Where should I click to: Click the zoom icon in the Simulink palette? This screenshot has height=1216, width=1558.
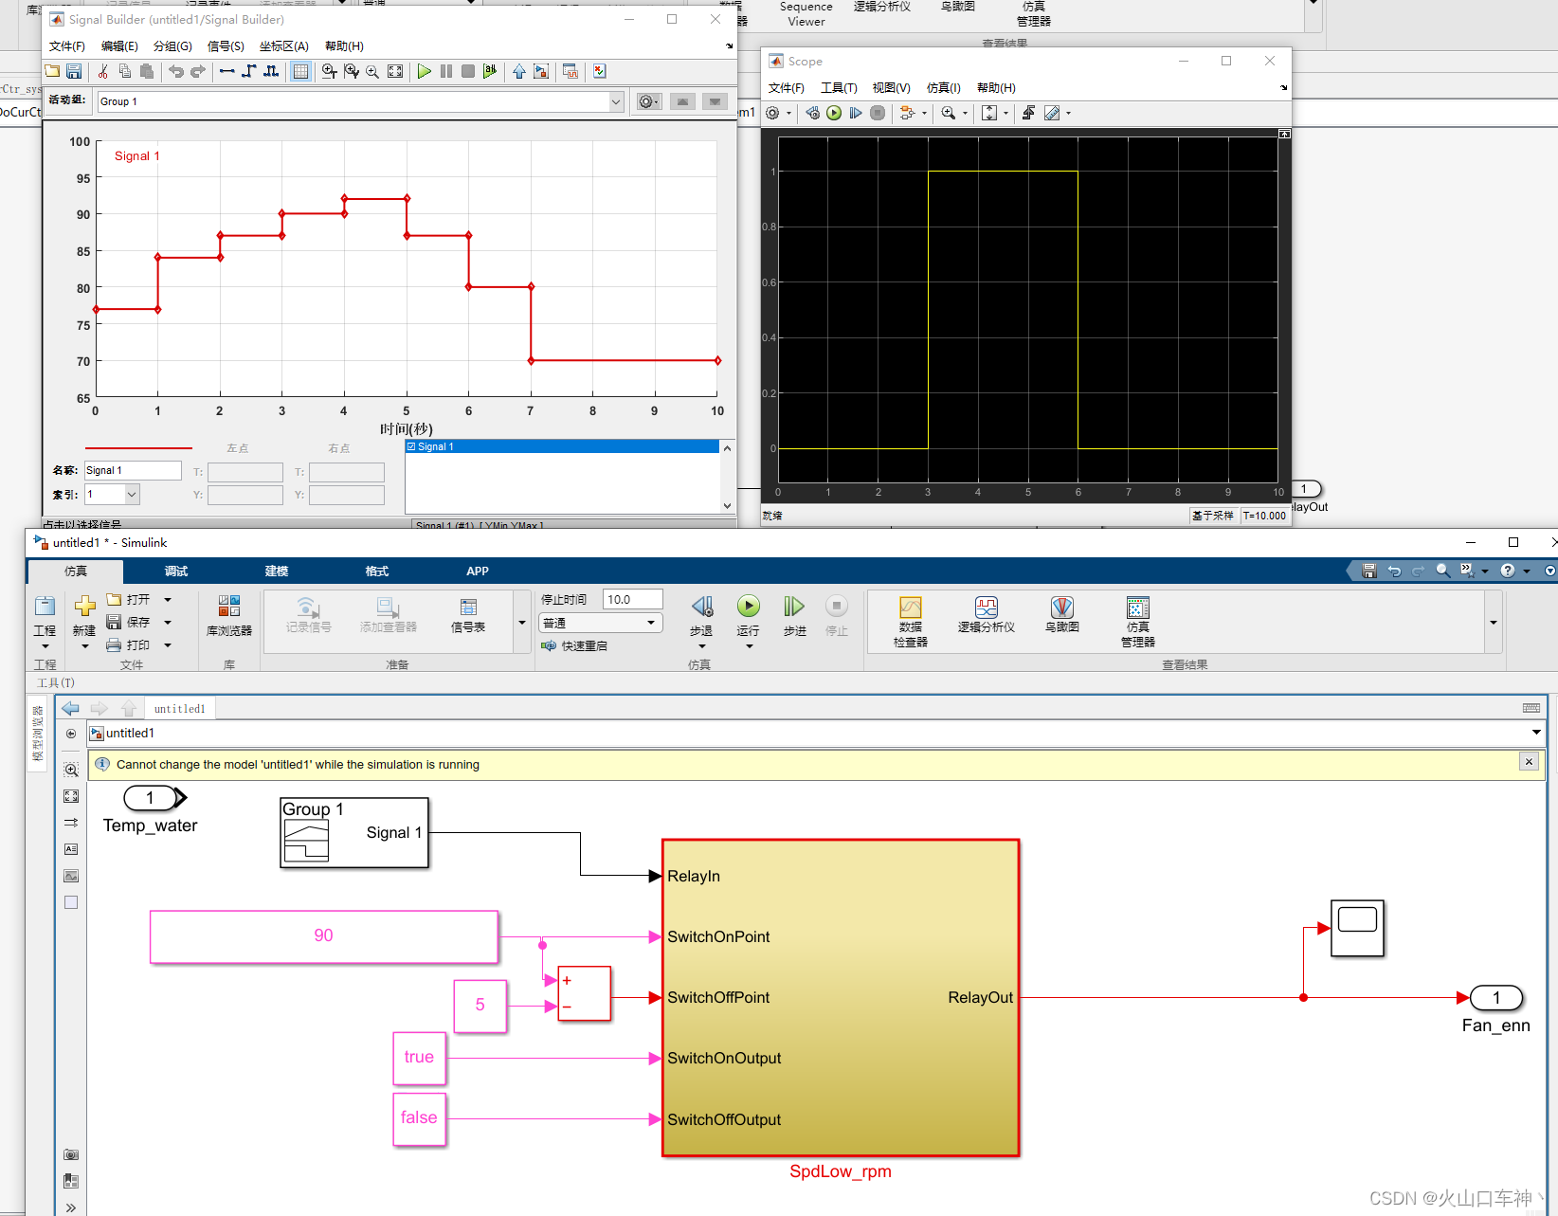tap(71, 770)
